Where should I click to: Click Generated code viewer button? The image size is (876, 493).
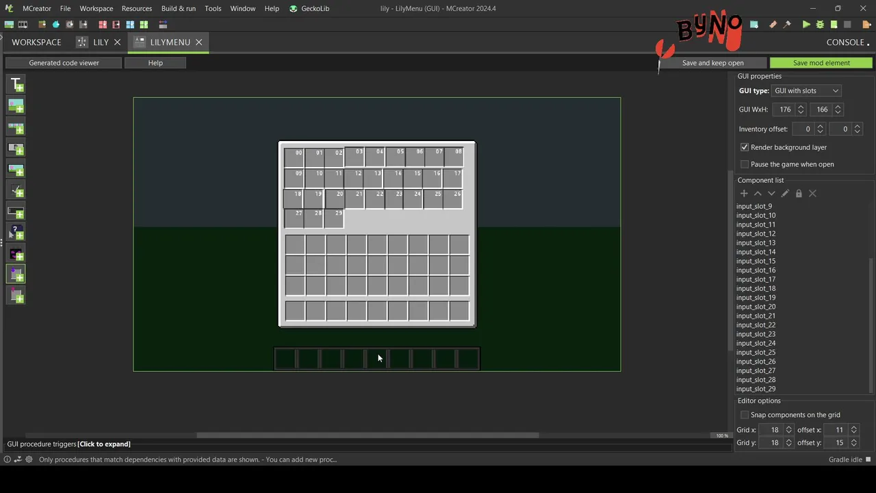coord(64,63)
